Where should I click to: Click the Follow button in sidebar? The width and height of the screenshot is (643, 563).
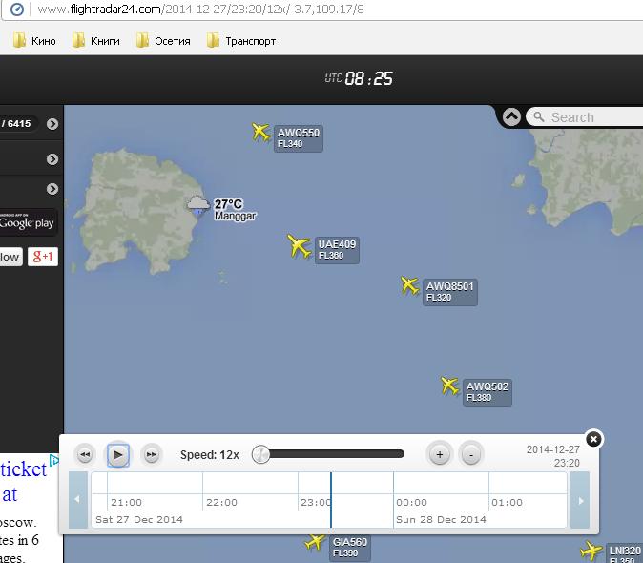(x=10, y=257)
